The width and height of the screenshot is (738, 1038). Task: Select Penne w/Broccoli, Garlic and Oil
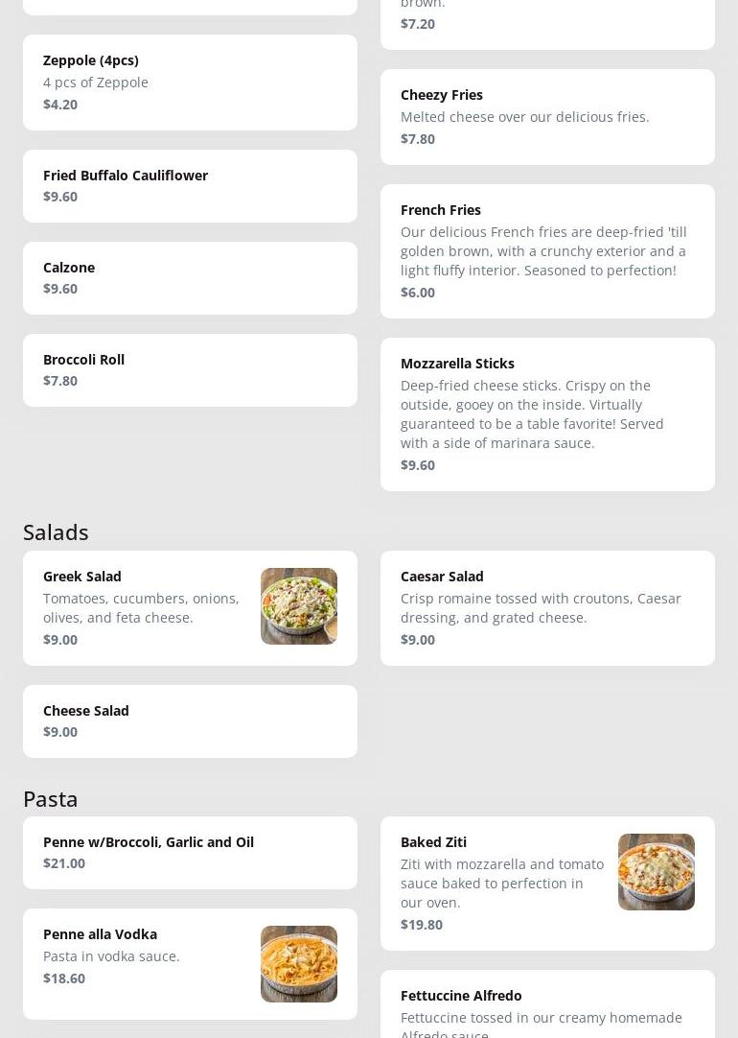[190, 853]
